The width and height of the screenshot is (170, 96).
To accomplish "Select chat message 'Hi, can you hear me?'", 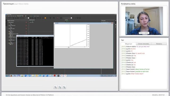I will [143, 46].
